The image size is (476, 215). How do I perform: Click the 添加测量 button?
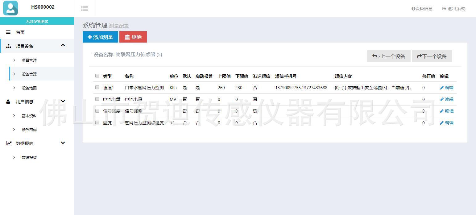100,37
